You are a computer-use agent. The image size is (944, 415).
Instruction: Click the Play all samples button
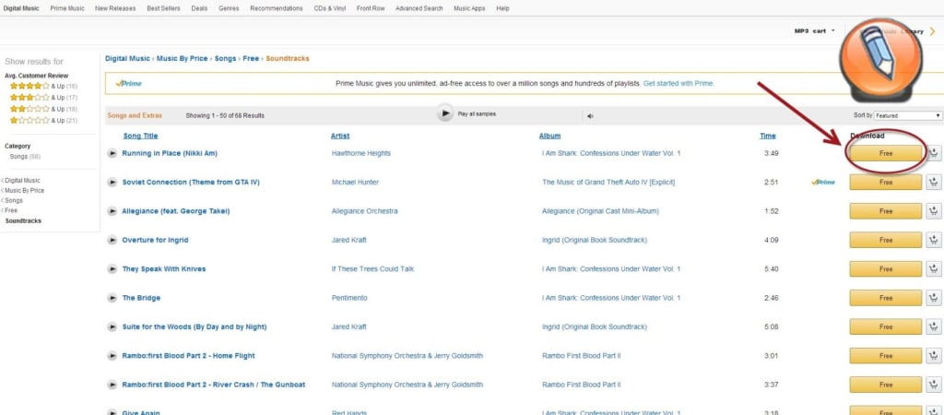(445, 113)
